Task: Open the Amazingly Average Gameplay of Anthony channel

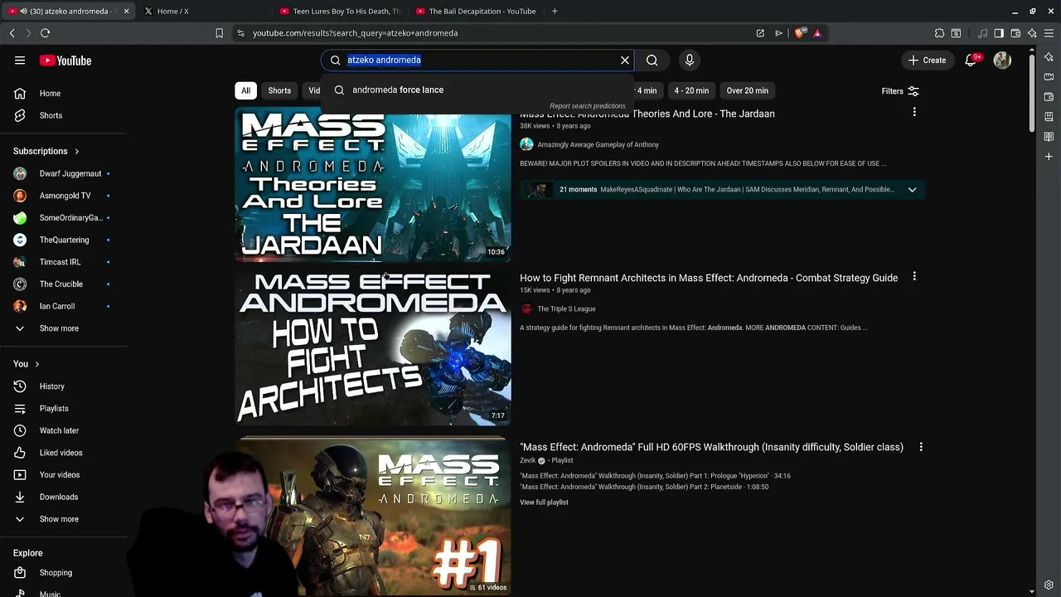Action: [598, 144]
